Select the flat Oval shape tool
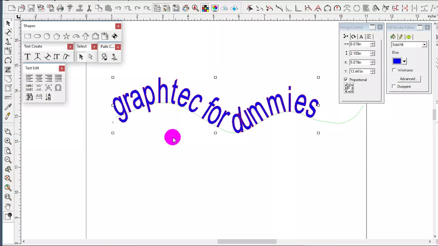 [37, 36]
